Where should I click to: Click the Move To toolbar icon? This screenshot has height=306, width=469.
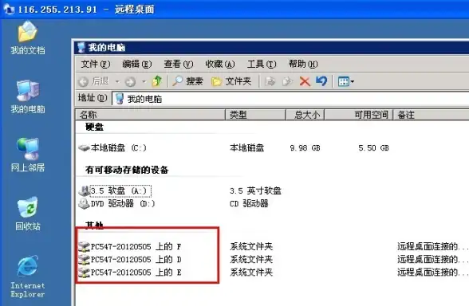270,81
